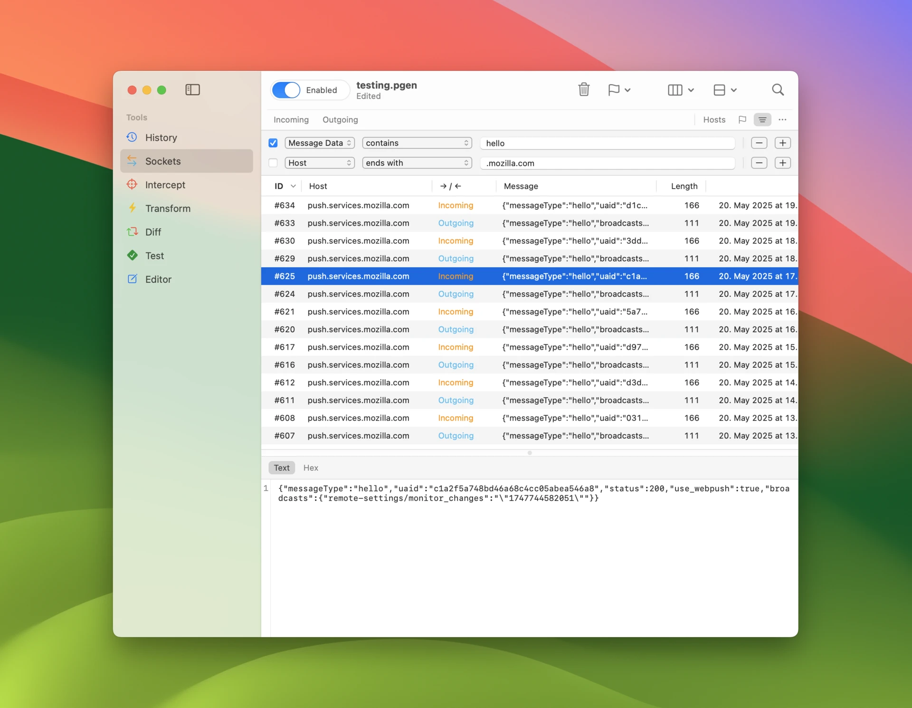The height and width of the screenshot is (708, 912).
Task: Turn off the Enabled switch
Action: pos(286,90)
